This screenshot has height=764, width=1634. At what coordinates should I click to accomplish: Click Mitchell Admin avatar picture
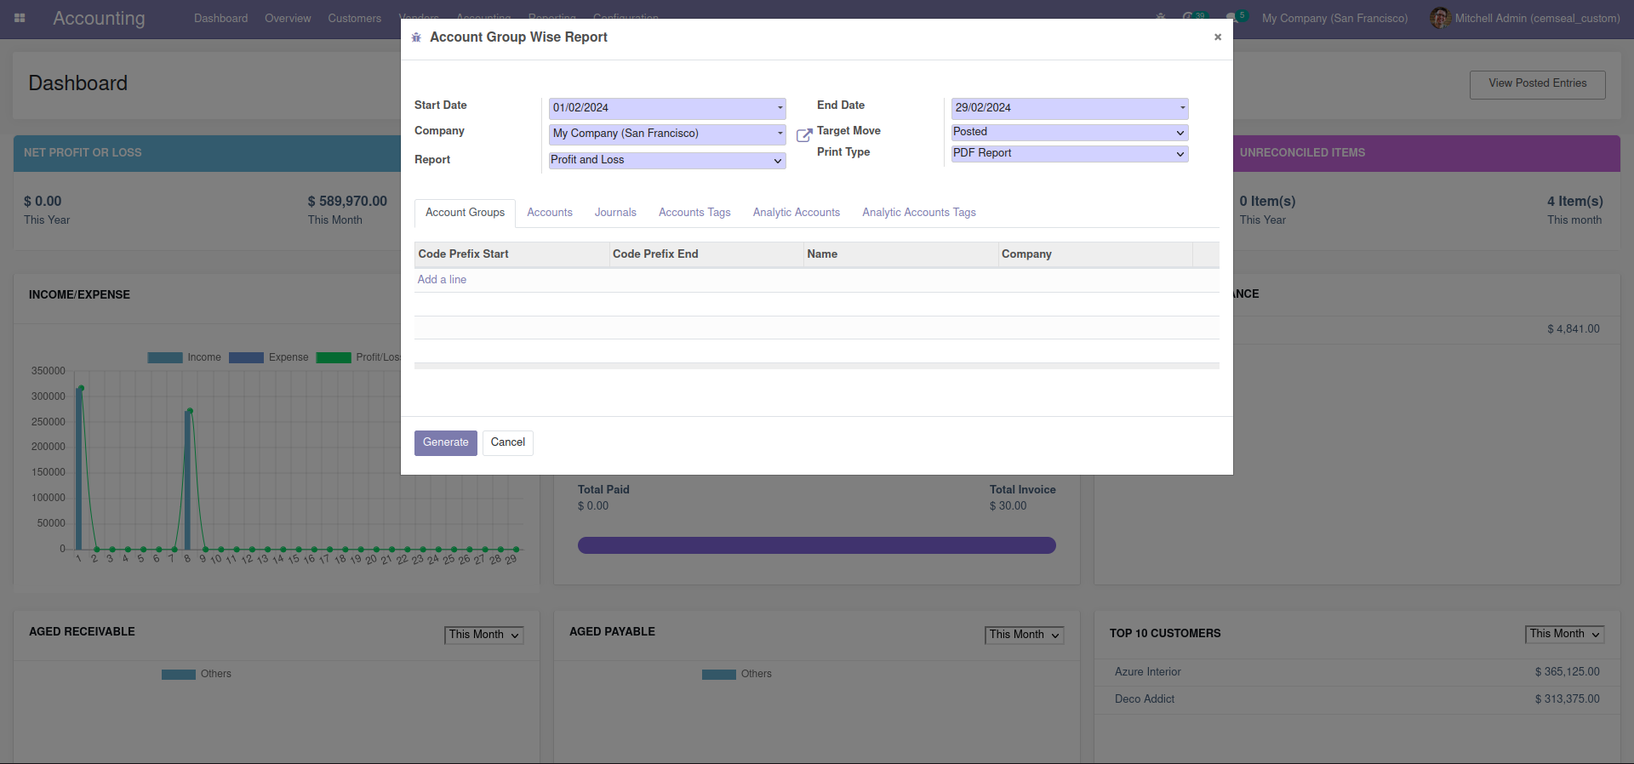1440,18
